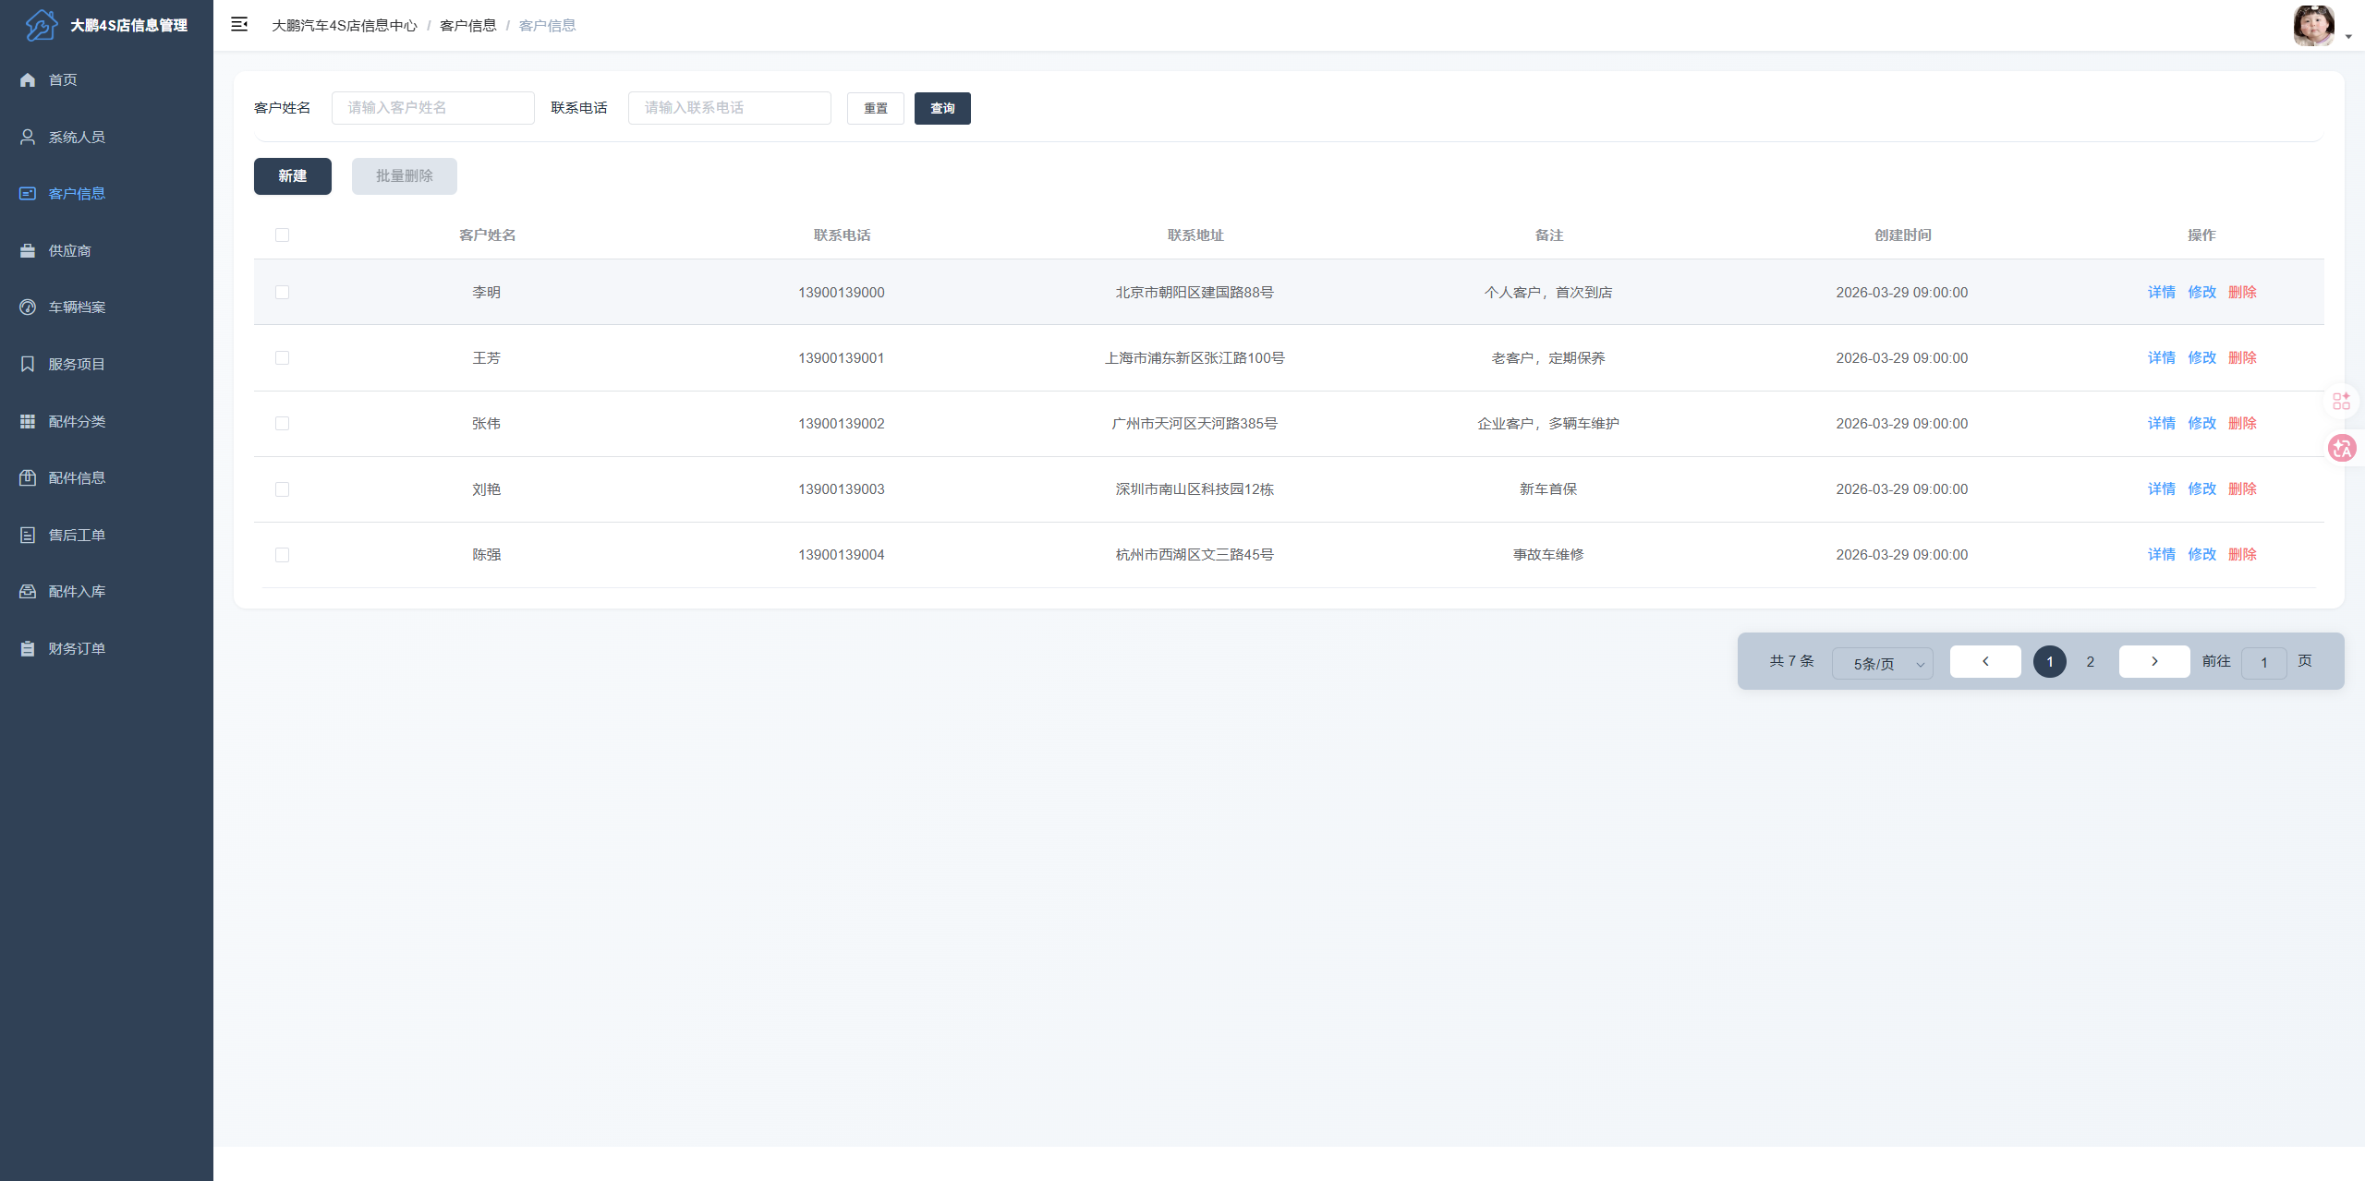The image size is (2365, 1181).
Task: Click the person icon beside 系统人员
Action: [28, 137]
